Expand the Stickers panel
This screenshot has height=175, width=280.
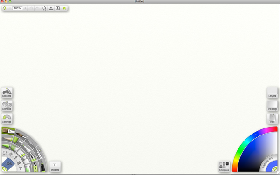pyautogui.click(x=7, y=93)
